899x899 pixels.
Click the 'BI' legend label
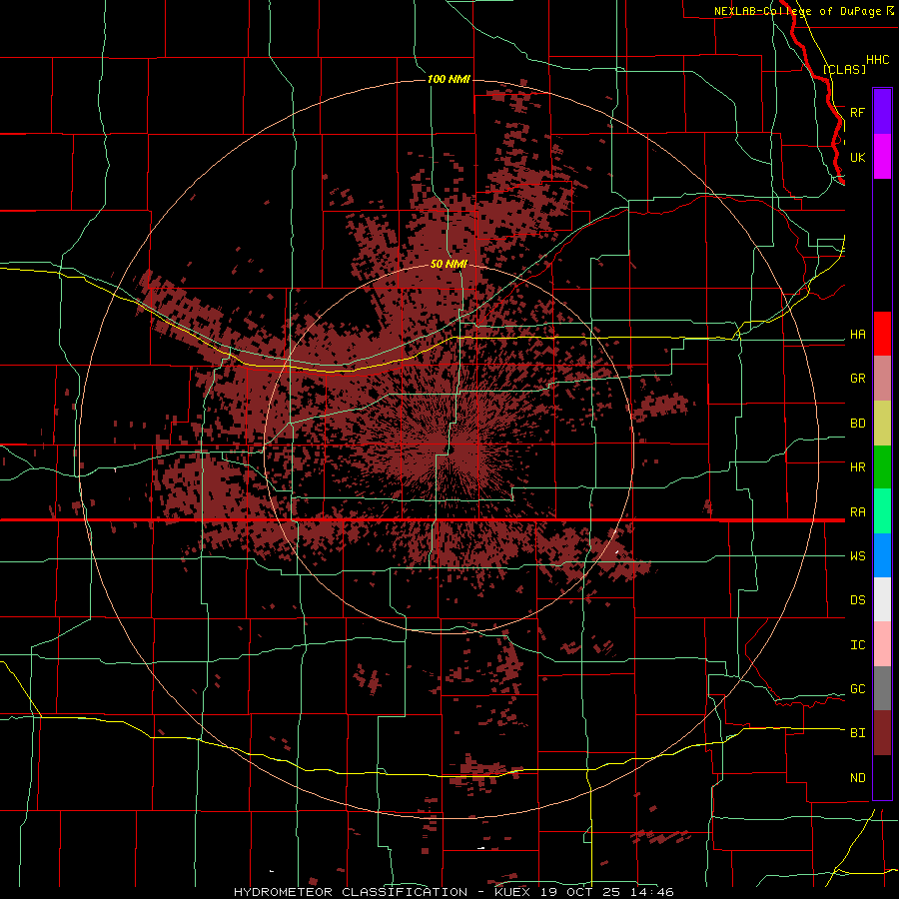coord(857,733)
